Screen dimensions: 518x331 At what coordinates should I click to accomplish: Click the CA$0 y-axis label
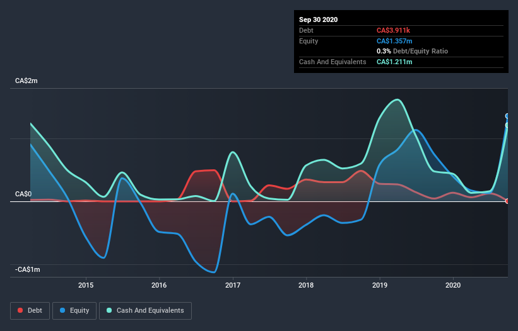click(23, 194)
